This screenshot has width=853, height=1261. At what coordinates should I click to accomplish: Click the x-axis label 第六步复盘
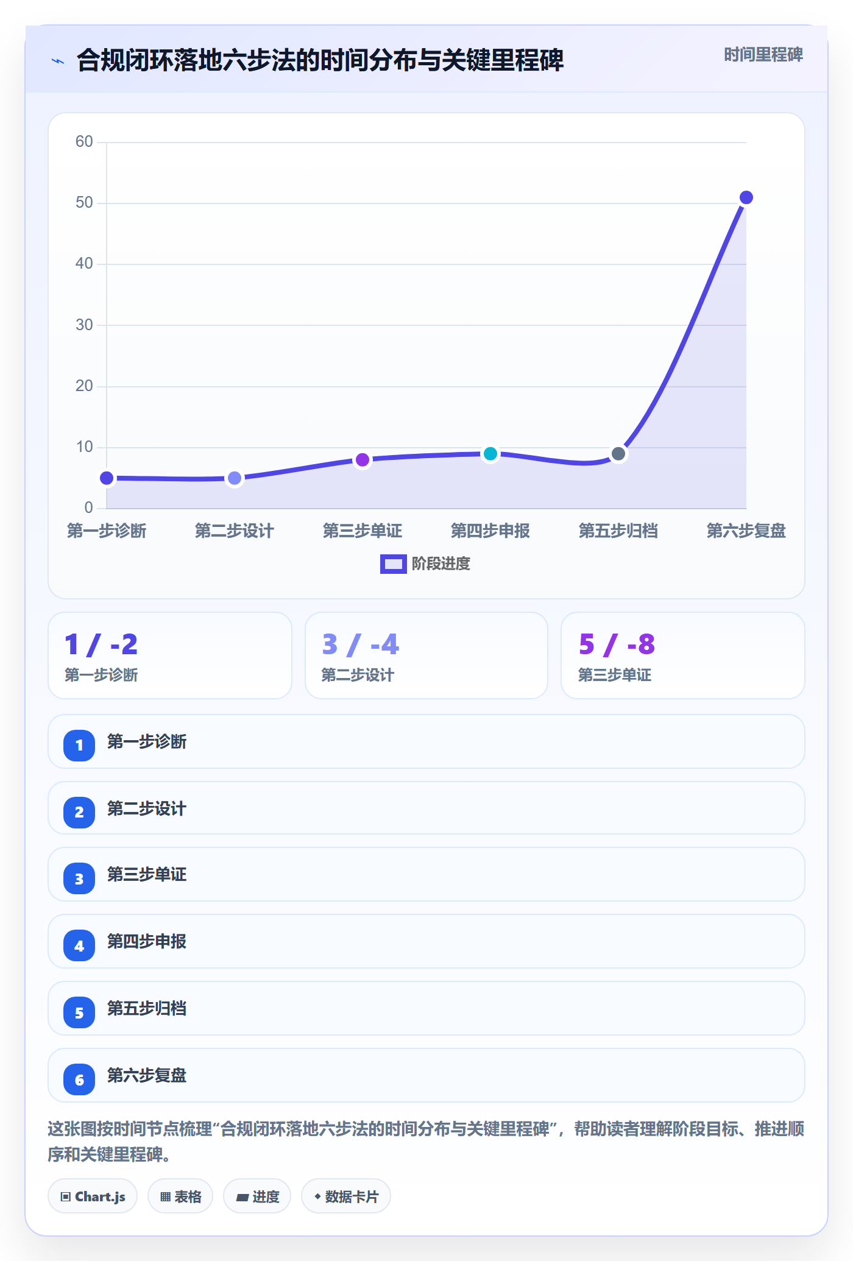(x=746, y=531)
